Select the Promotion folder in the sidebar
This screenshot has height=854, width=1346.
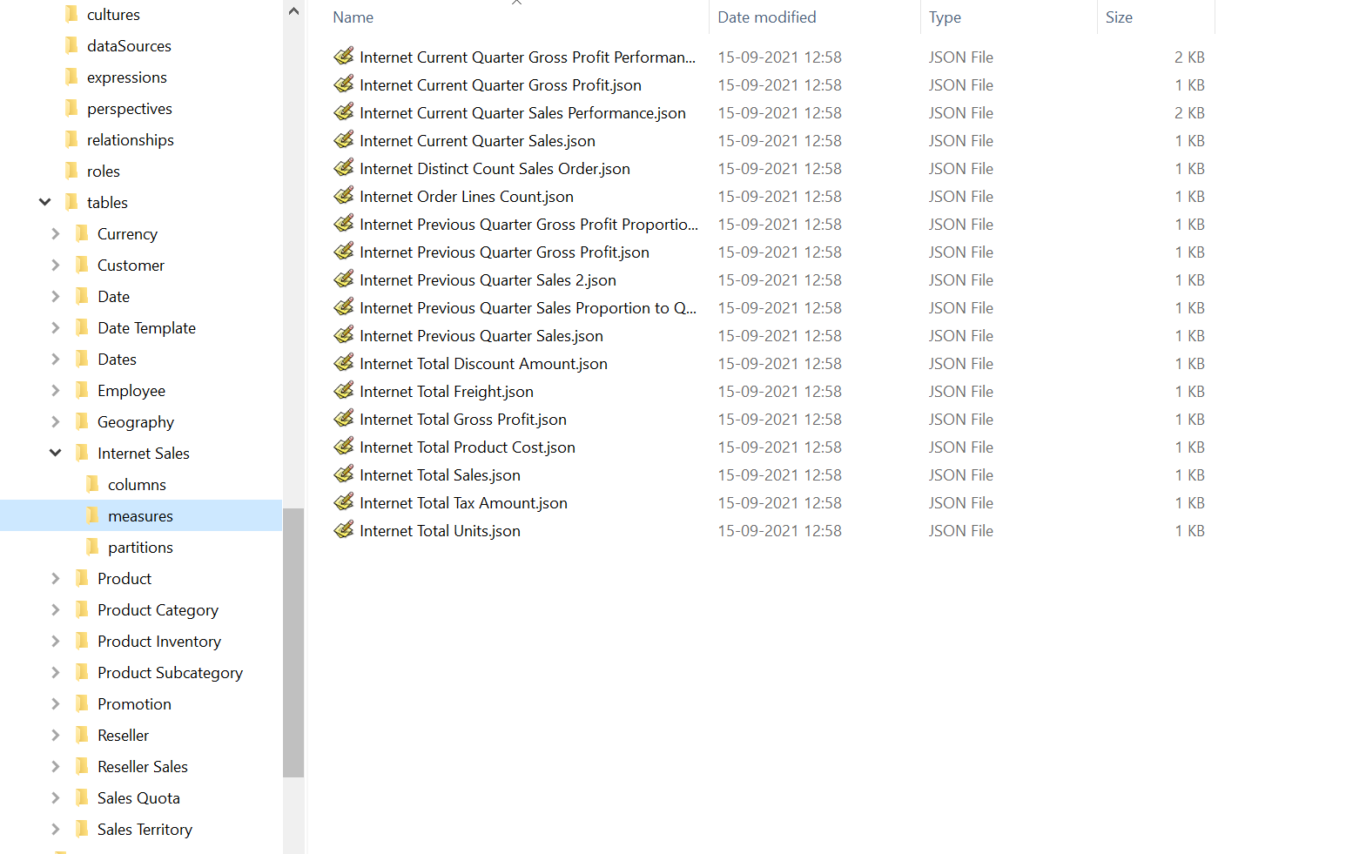pos(133,703)
